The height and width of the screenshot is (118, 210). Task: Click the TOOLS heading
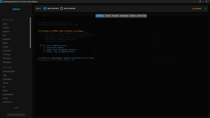tap(16, 9)
